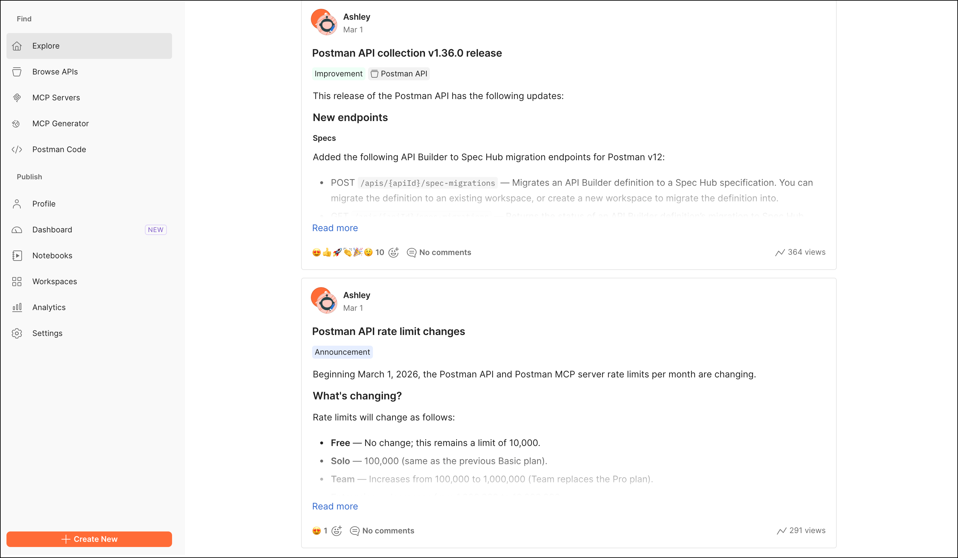Viewport: 958px width, 558px height.
Task: Expand rate limit changes post with Read more
Action: [335, 506]
